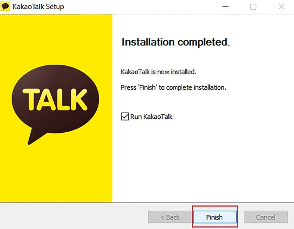Cancel the KakaoTalk setup
Image resolution: width=294 pixels, height=229 pixels.
pyautogui.click(x=265, y=217)
